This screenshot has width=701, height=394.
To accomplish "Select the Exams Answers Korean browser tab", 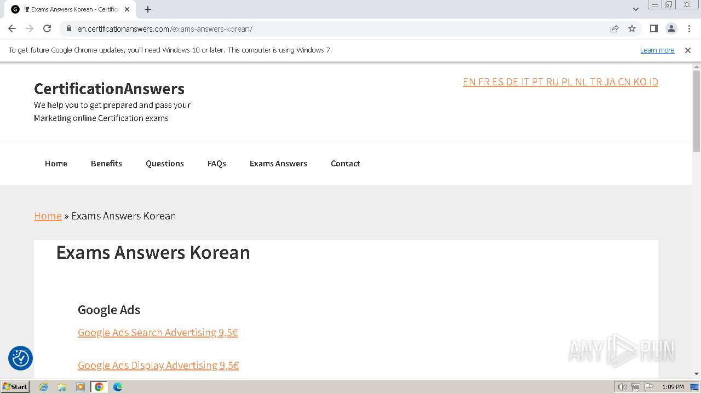I will (71, 9).
